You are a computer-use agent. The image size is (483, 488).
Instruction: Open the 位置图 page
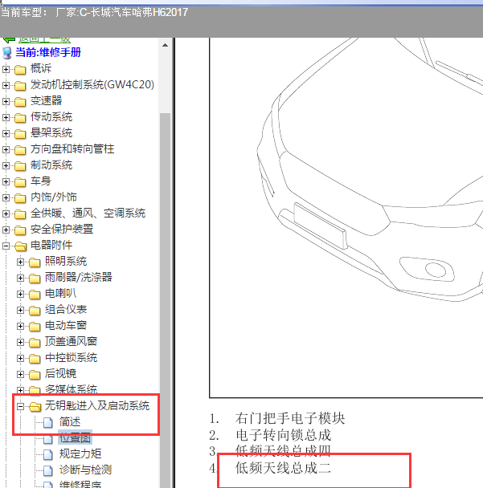click(75, 438)
